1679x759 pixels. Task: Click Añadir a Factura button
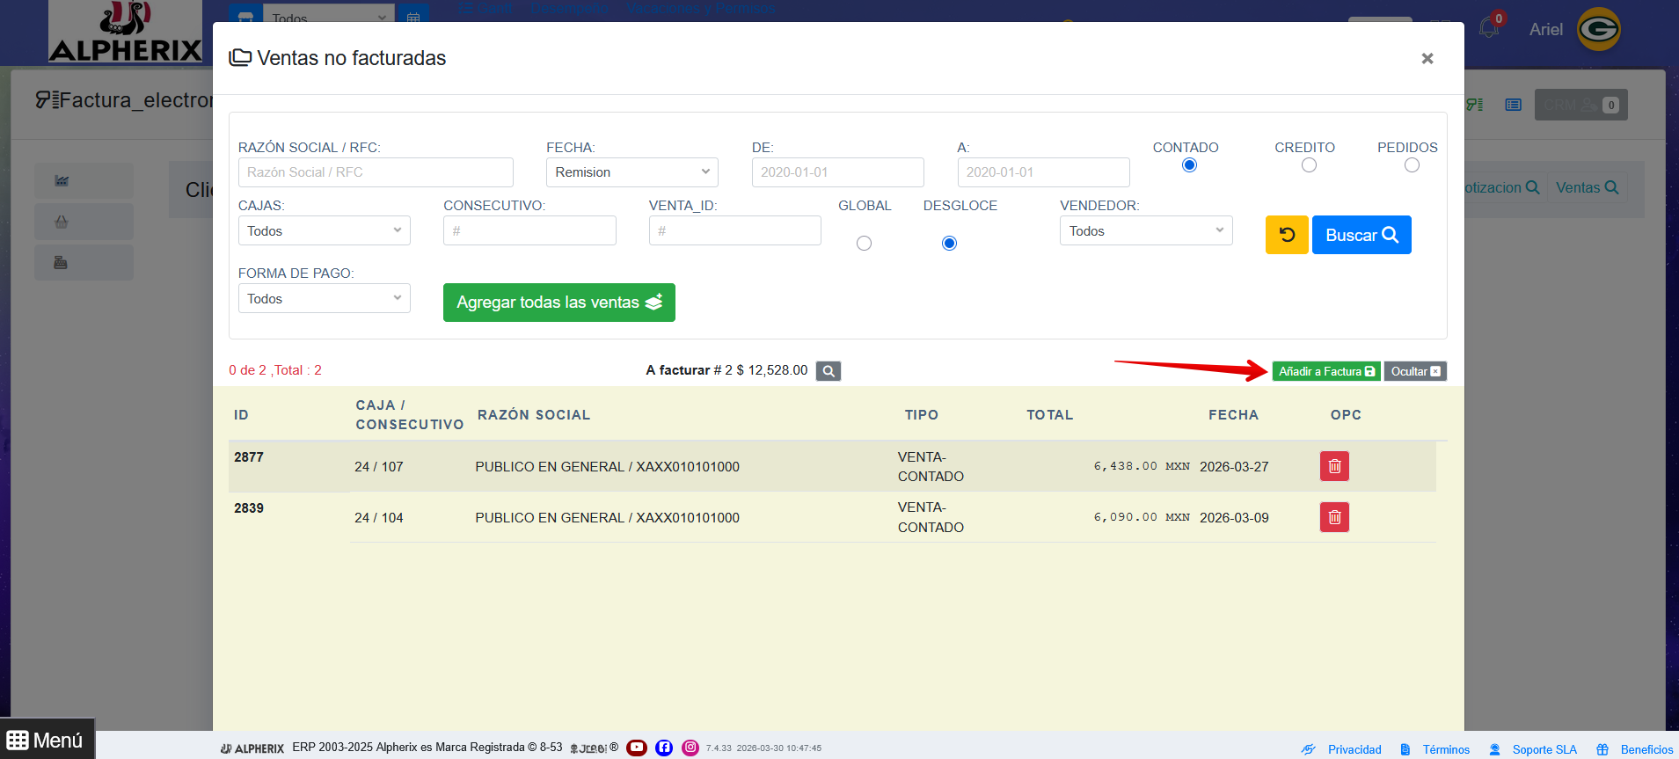1325,371
